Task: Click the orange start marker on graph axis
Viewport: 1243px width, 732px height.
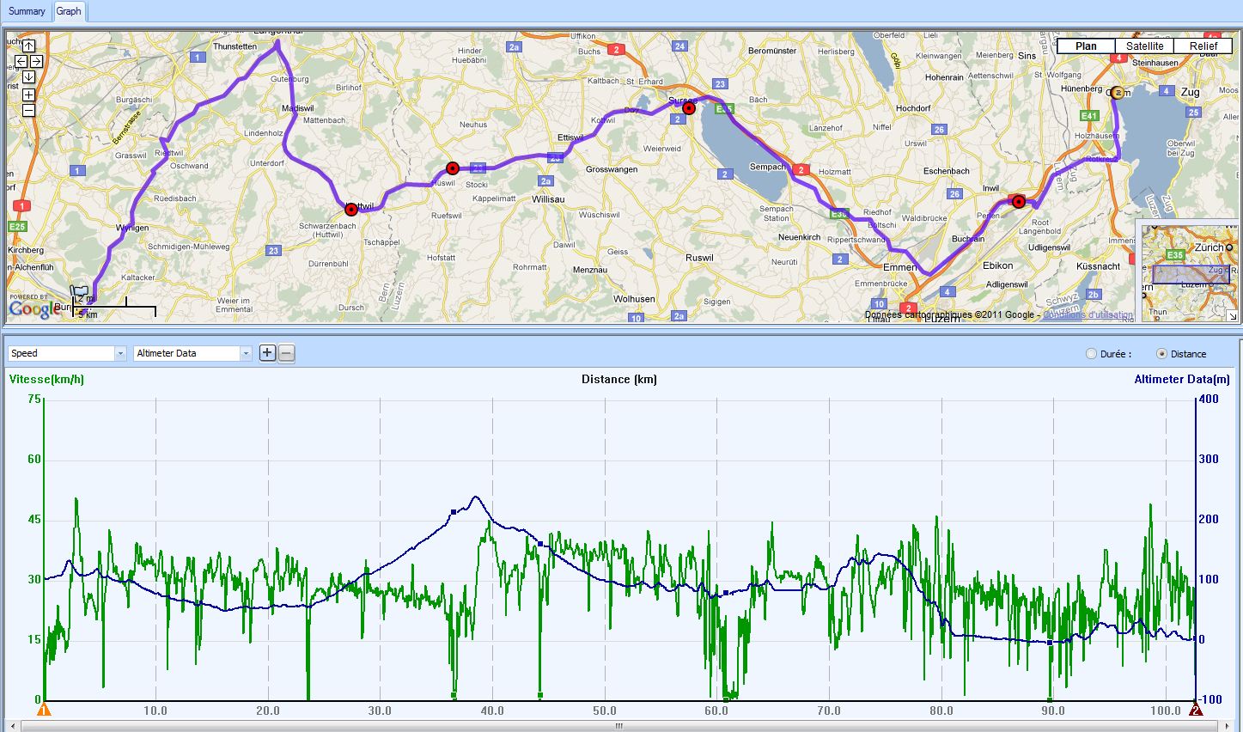Action: (45, 710)
